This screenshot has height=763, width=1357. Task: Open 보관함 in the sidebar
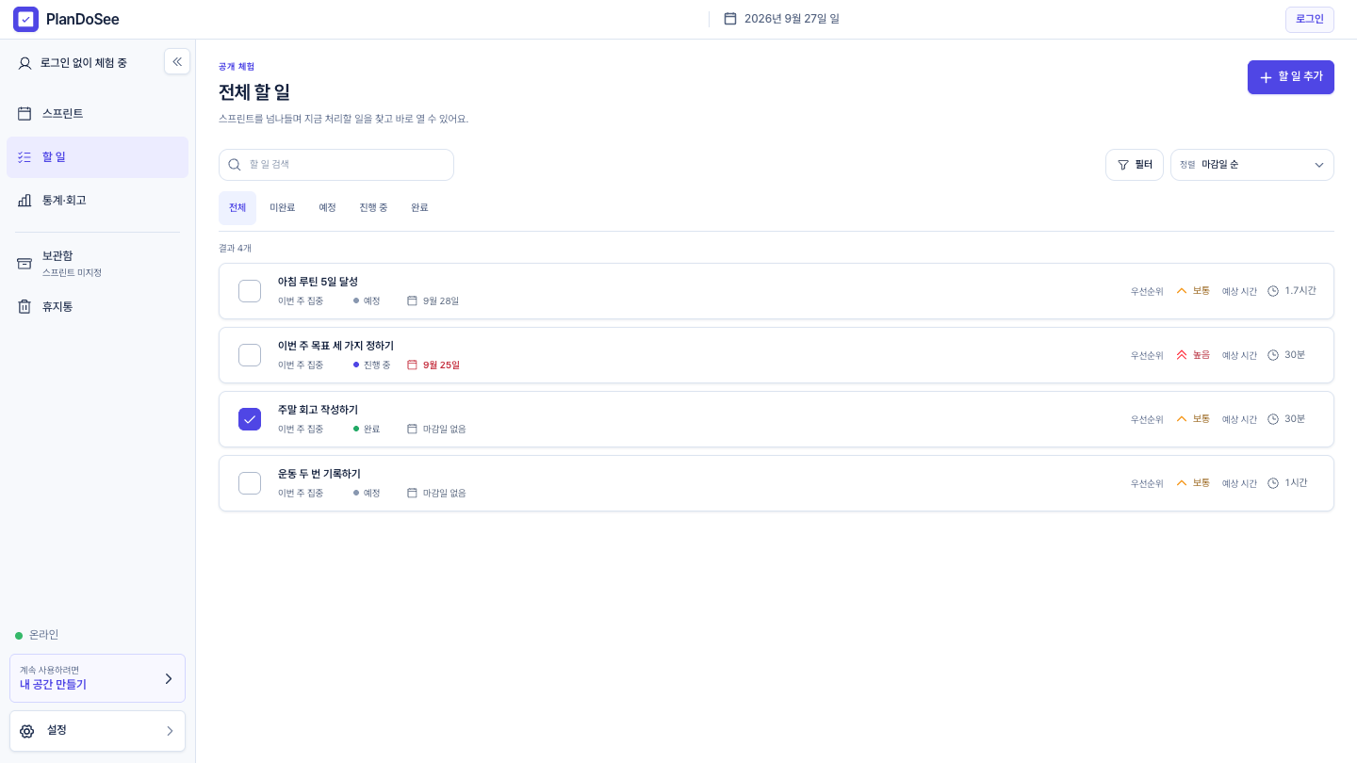coord(97,263)
